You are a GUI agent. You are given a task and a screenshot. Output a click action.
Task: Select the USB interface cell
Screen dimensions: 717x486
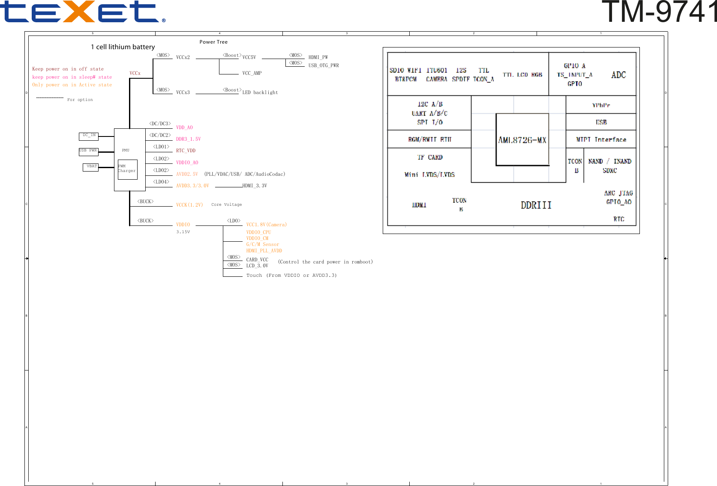tap(601, 122)
